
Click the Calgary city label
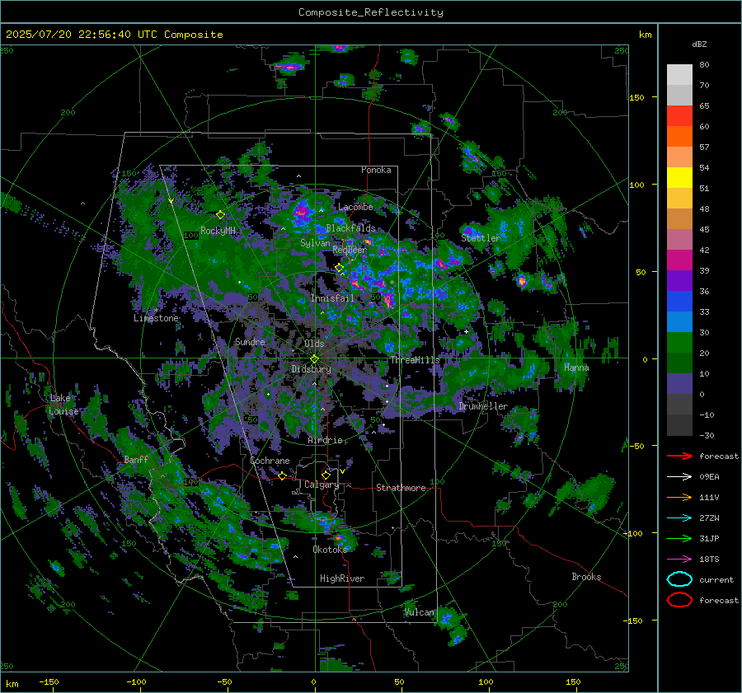pos(322,485)
